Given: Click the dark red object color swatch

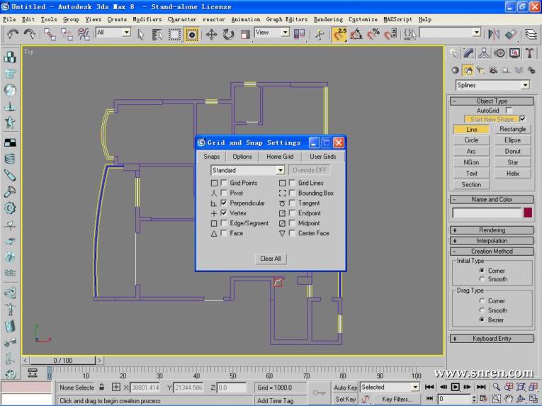Looking at the screenshot, I should coord(528,213).
